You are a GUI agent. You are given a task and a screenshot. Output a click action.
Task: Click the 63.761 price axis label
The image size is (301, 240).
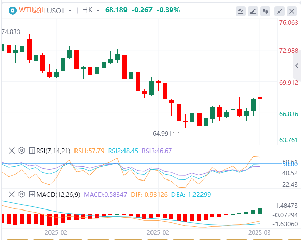point(289,140)
